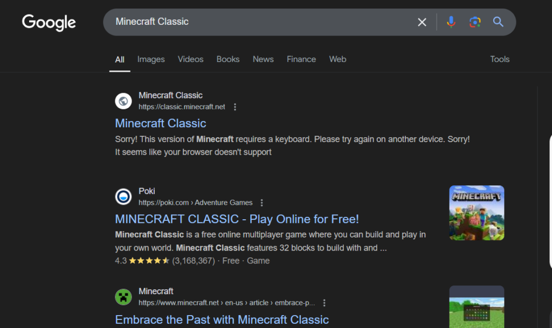
Task: Click the magnifying glass search button
Action: pos(498,22)
